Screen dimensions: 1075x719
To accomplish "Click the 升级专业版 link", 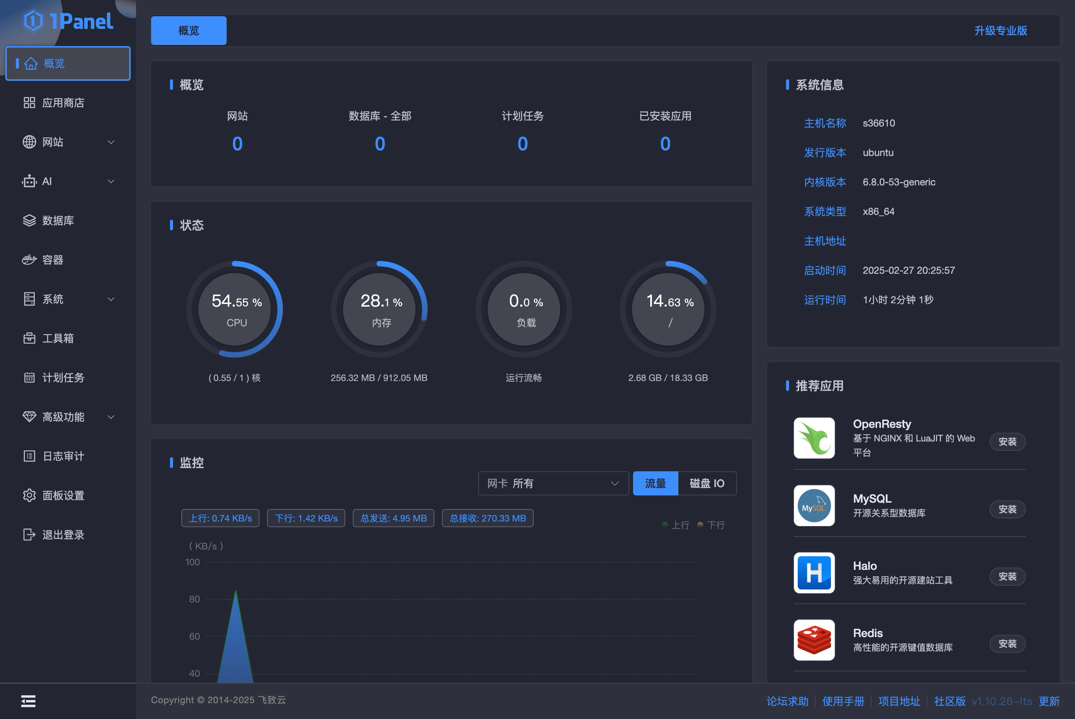I will pos(1000,31).
